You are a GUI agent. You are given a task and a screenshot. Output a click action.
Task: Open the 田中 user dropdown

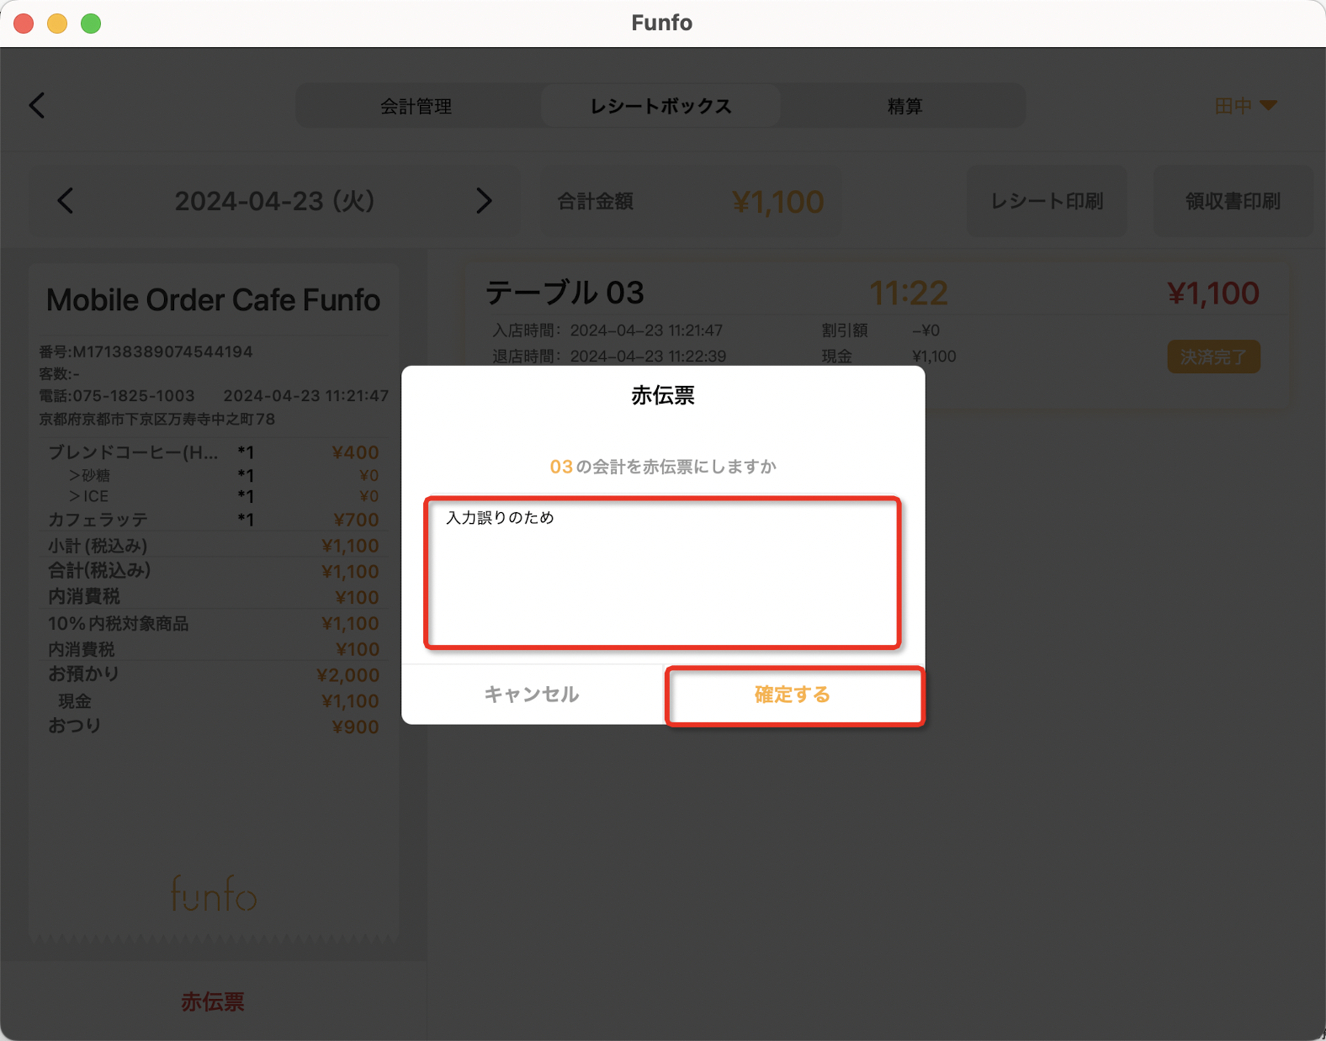pyautogui.click(x=1246, y=106)
